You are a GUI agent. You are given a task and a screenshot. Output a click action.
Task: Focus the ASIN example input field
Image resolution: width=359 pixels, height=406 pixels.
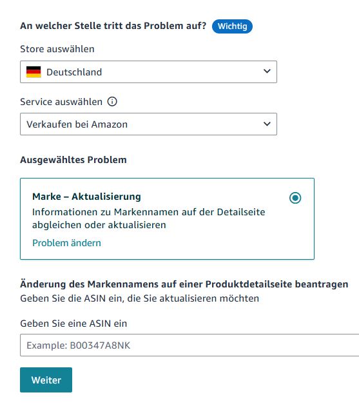click(x=189, y=345)
